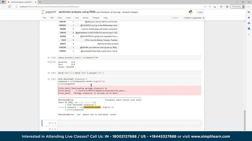This screenshot has height=141, width=252.
Task: Click the #gnome-do leaks are back tweet
Action: coord(108,44)
